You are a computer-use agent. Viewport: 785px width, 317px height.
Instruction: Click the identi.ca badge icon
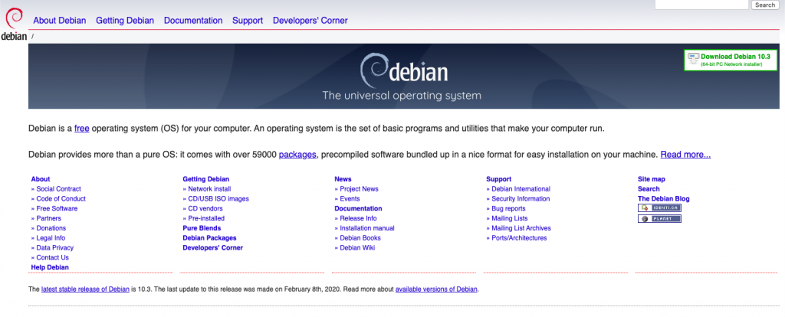point(659,208)
